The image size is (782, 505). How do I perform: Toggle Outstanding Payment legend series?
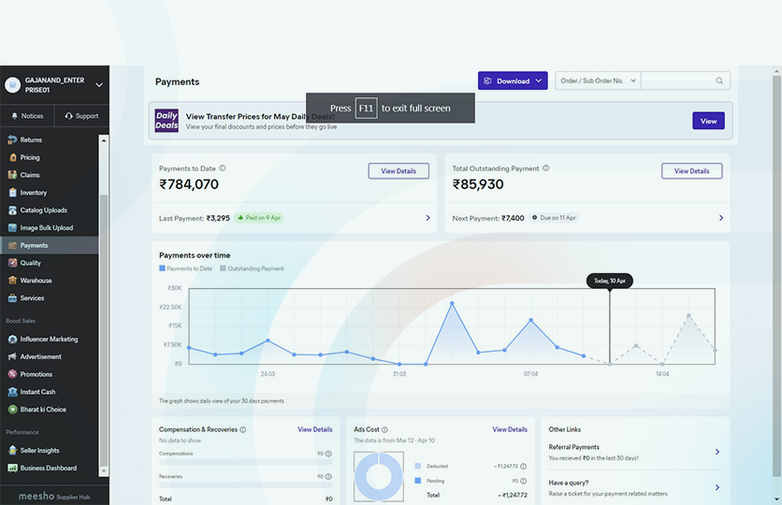pos(252,268)
